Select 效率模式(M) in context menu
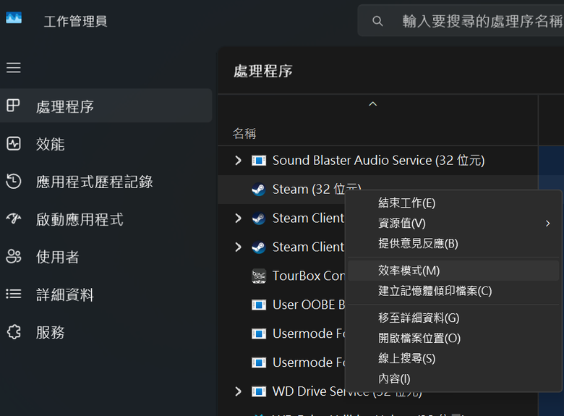This screenshot has height=416, width=564. click(453, 271)
